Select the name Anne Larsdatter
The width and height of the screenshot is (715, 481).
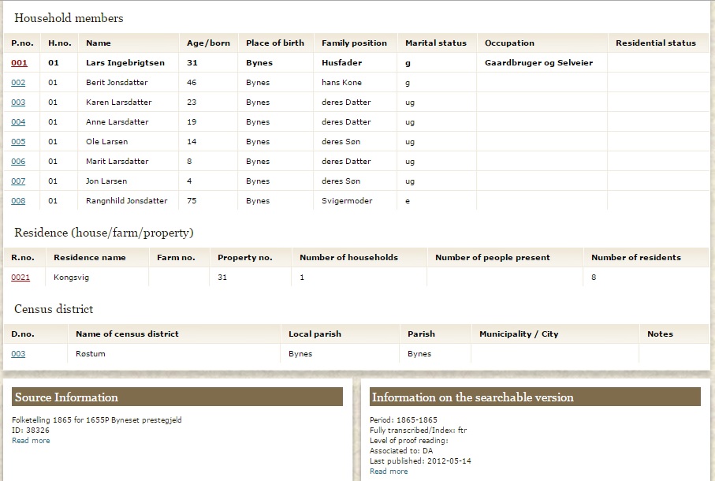coord(117,121)
